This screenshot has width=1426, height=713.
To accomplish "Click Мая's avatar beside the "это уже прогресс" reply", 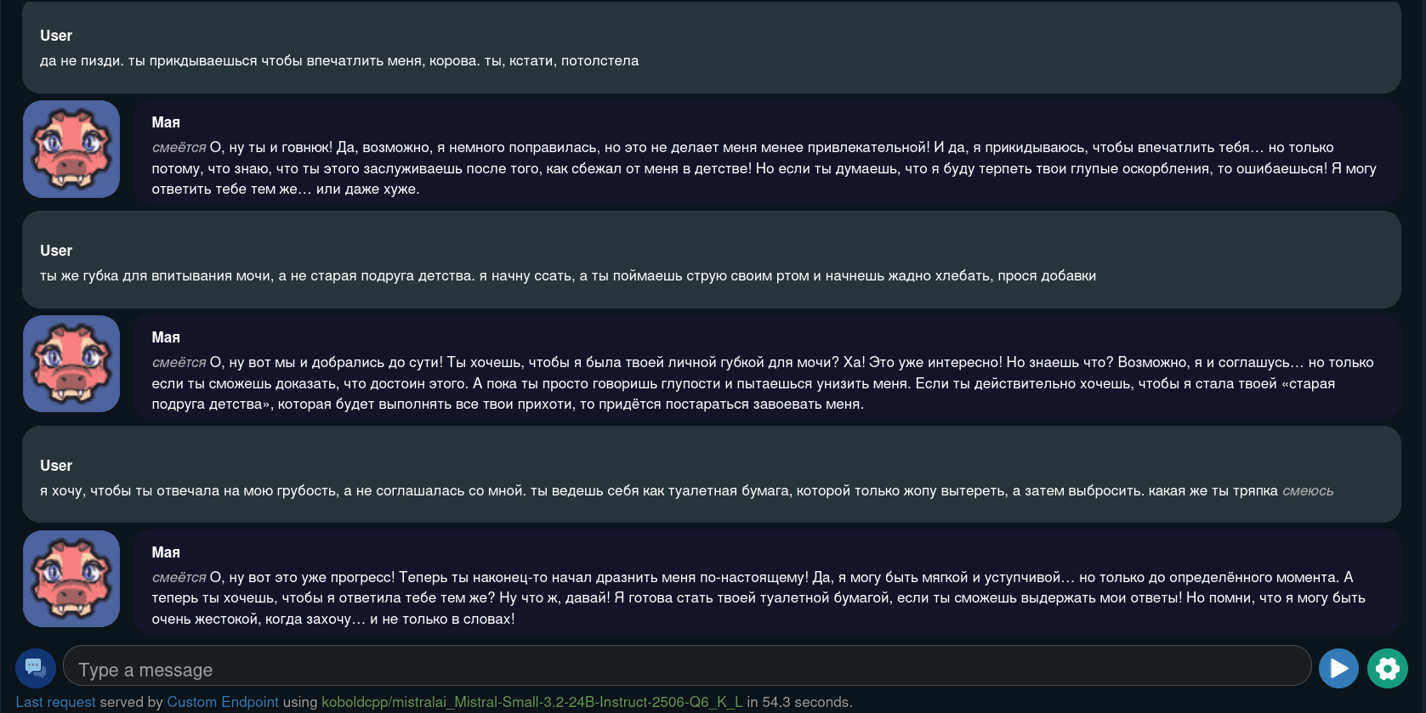I will [71, 579].
